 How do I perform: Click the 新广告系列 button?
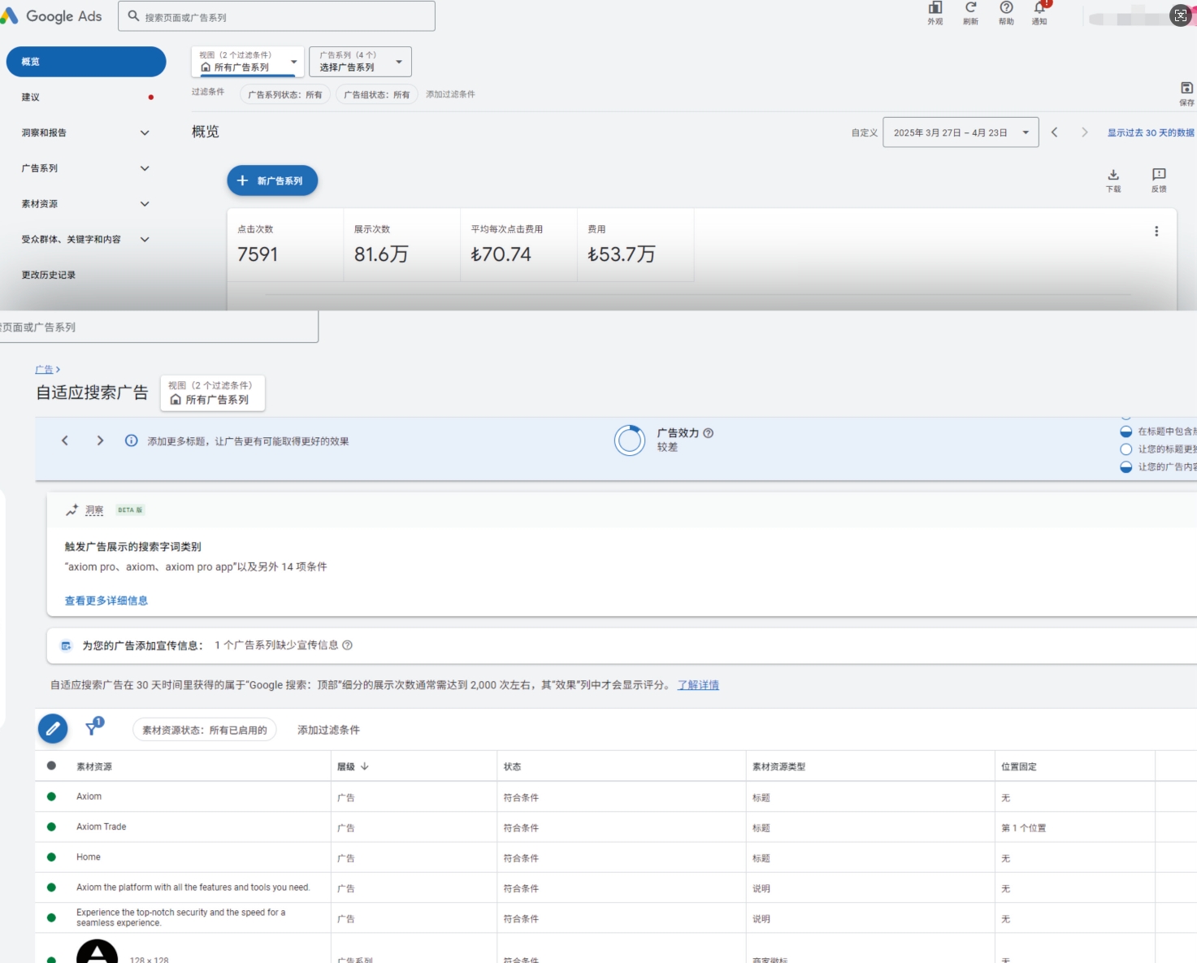tap(272, 180)
